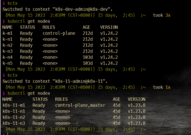
Task: Click the "took 3s" duration text
Action: 162,15
